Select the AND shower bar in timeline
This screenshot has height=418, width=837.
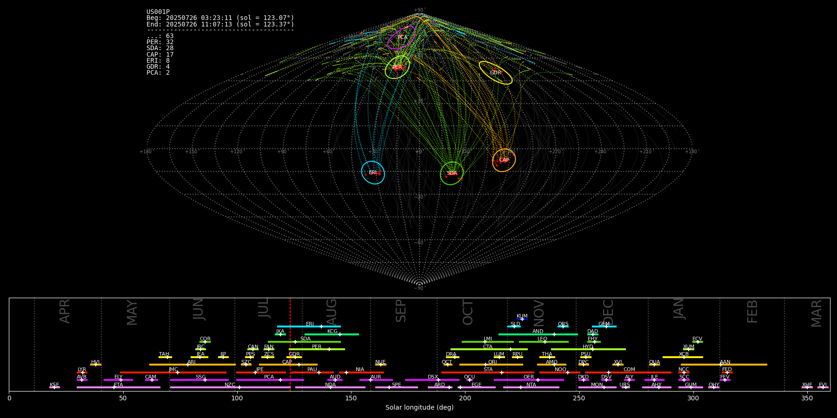click(538, 334)
